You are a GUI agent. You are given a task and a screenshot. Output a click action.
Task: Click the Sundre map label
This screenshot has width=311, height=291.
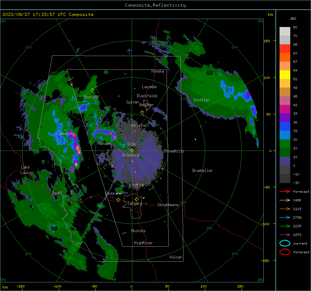point(105,143)
